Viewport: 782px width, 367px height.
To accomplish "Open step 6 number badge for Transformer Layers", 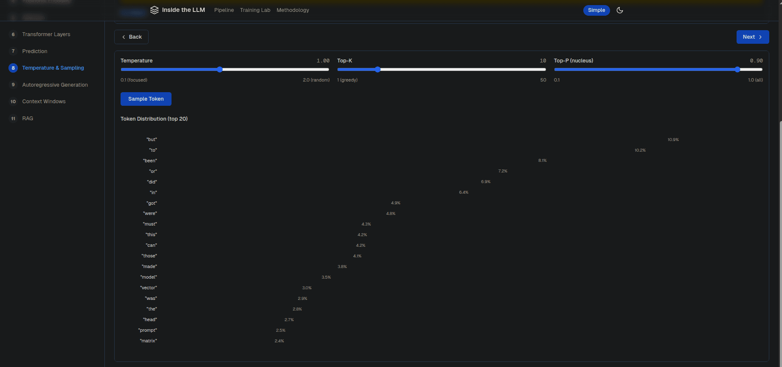I will click(x=13, y=34).
